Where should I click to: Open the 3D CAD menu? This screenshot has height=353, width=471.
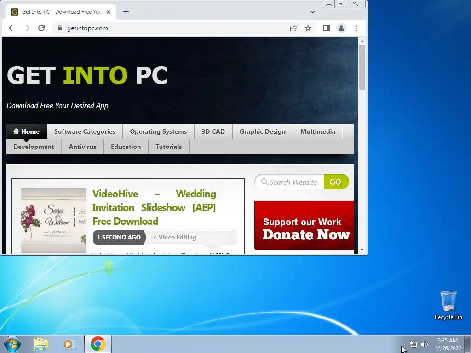(x=213, y=131)
